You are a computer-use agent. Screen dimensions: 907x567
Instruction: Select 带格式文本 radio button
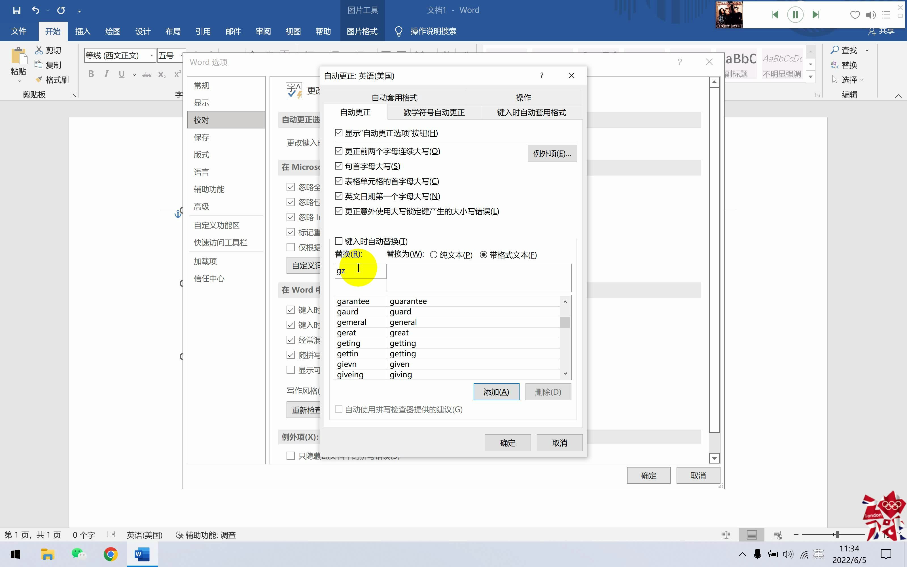point(484,255)
